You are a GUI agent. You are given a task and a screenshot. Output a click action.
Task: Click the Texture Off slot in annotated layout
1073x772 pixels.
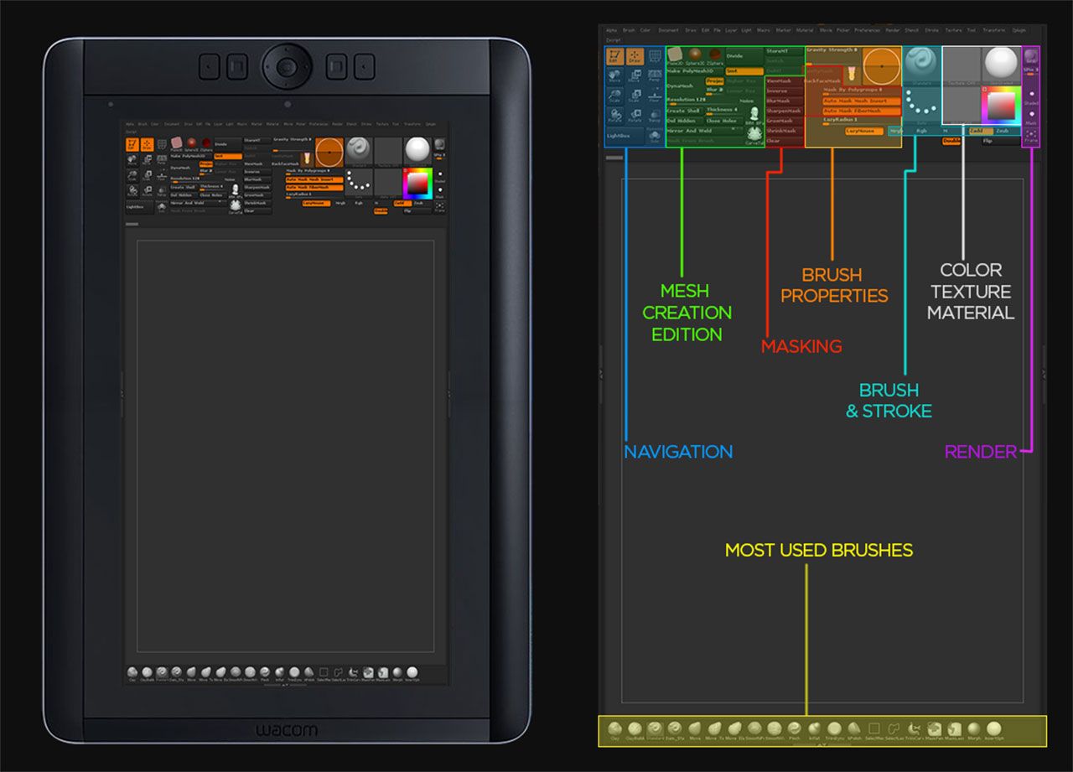(962, 66)
